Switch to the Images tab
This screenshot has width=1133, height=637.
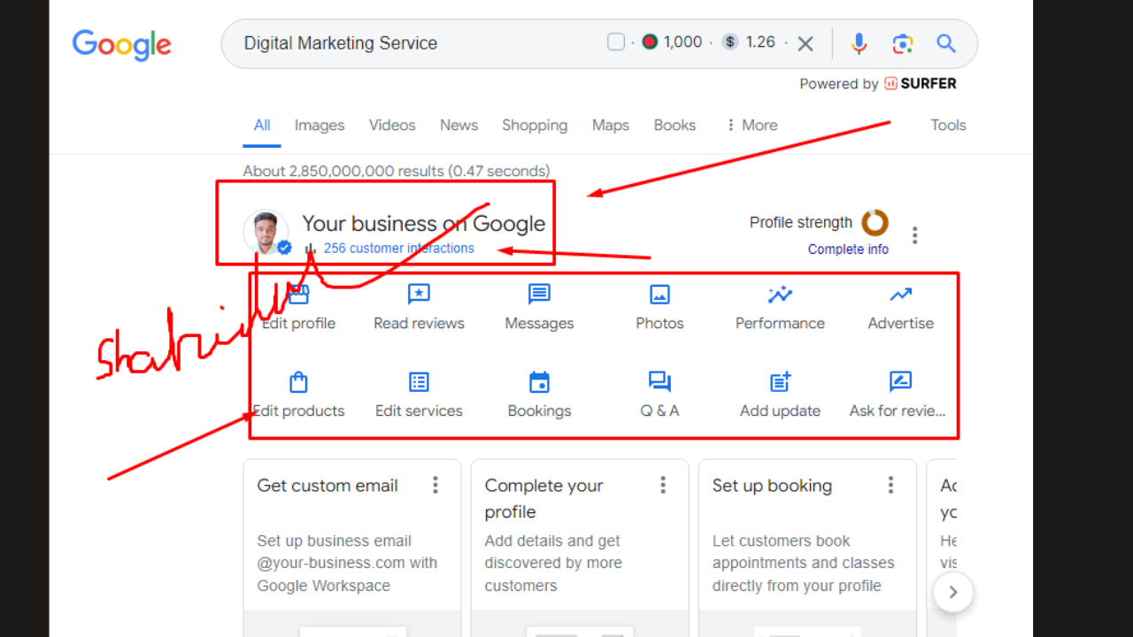coord(319,125)
